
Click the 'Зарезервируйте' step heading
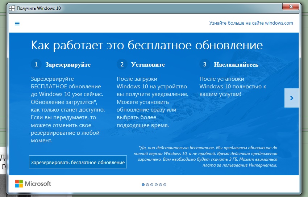click(68, 64)
